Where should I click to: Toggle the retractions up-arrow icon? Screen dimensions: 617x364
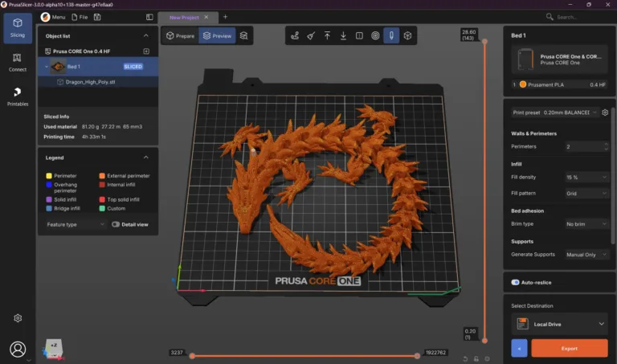pos(327,36)
